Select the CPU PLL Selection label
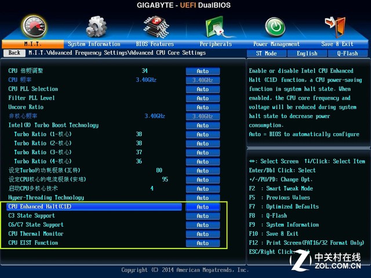The image size is (371, 278). (33, 89)
